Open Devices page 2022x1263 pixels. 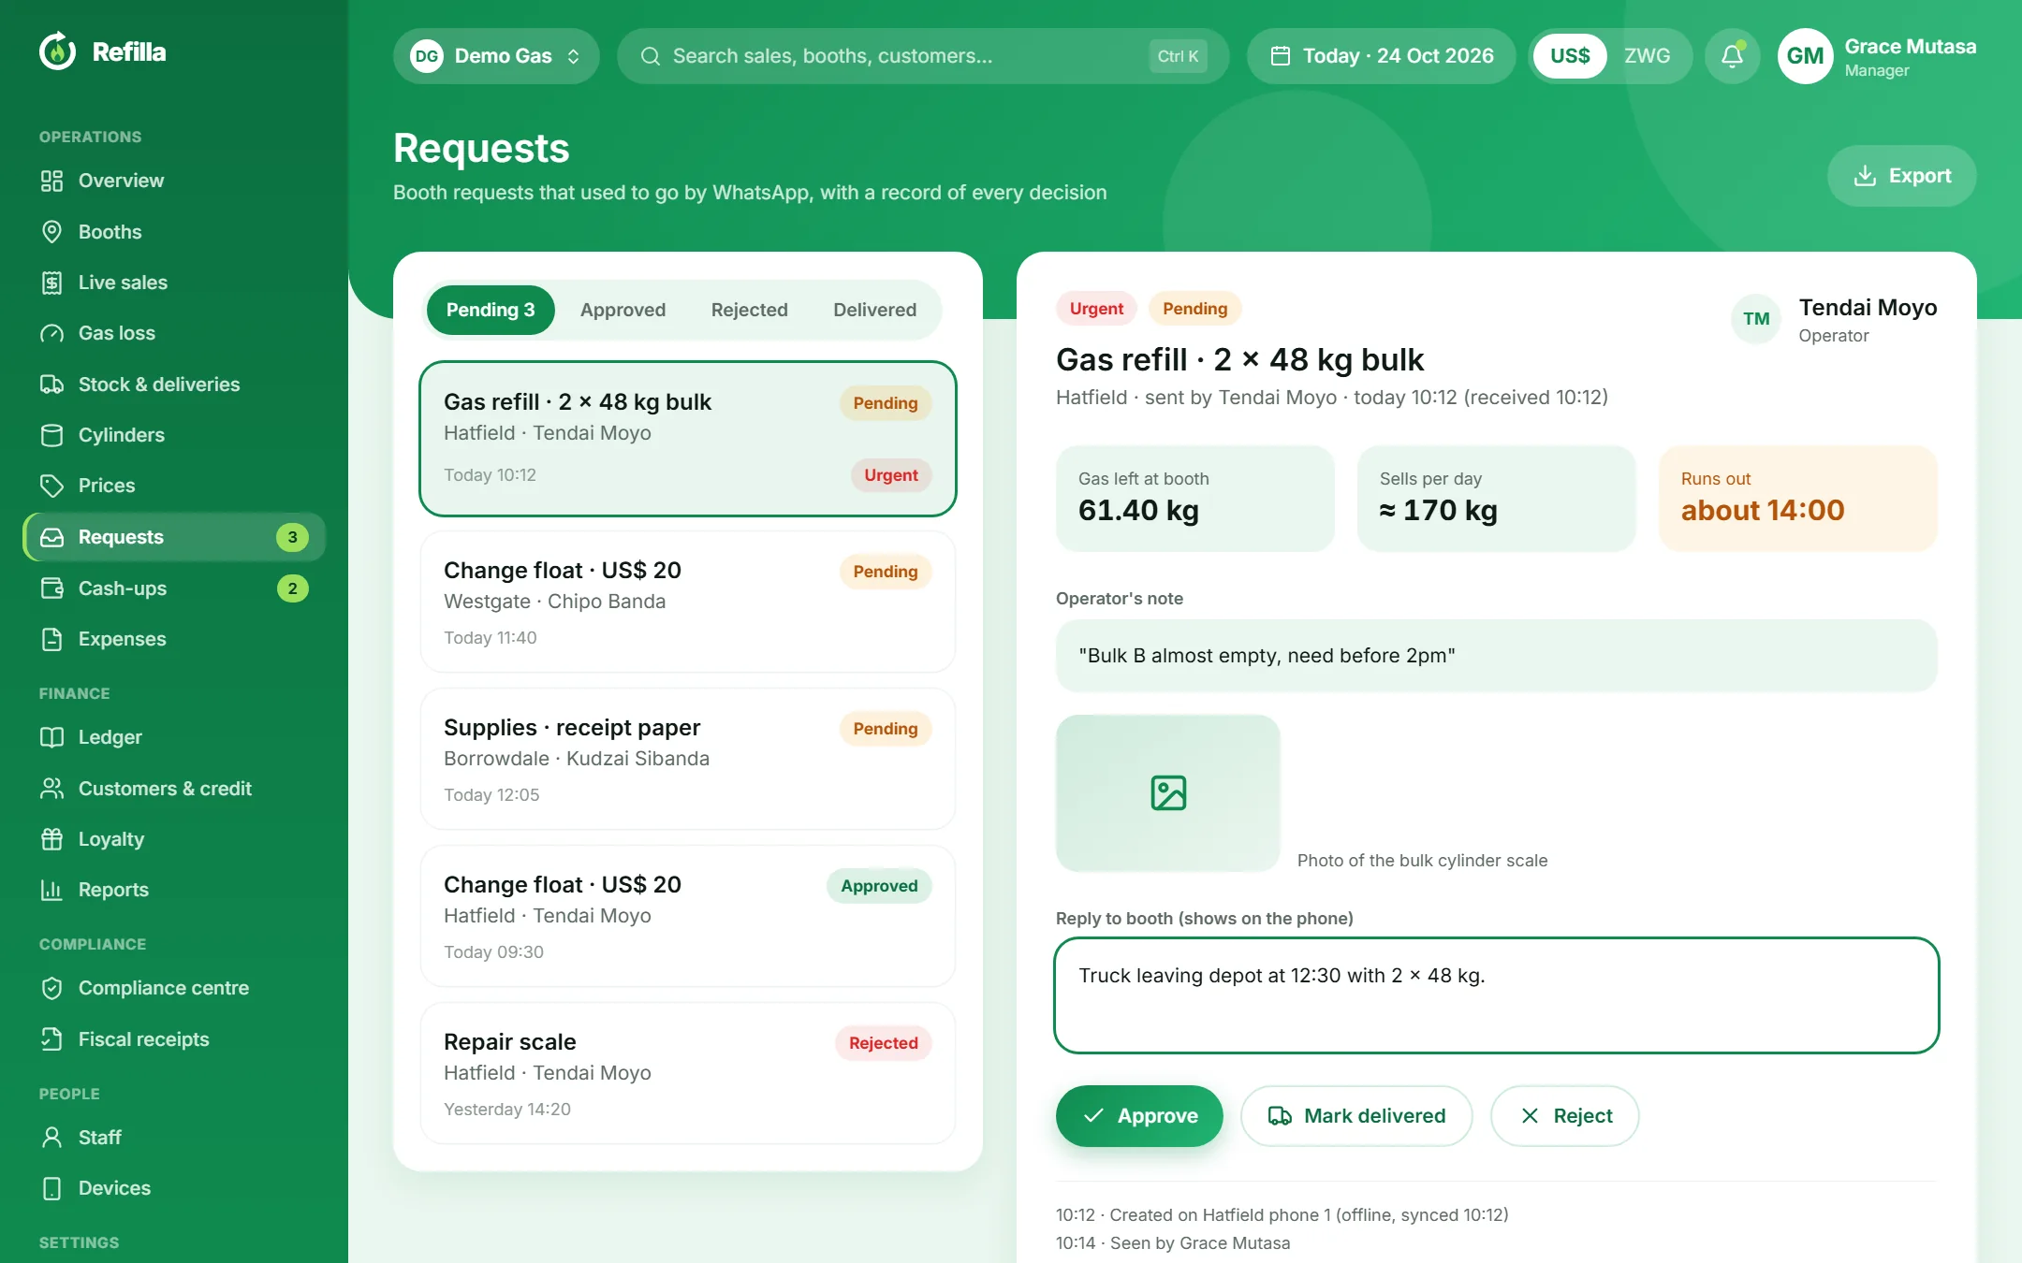pos(174,1188)
